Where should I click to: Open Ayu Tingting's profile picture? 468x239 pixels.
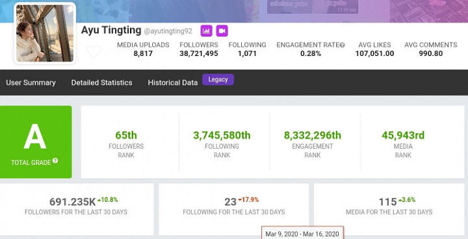pyautogui.click(x=45, y=33)
